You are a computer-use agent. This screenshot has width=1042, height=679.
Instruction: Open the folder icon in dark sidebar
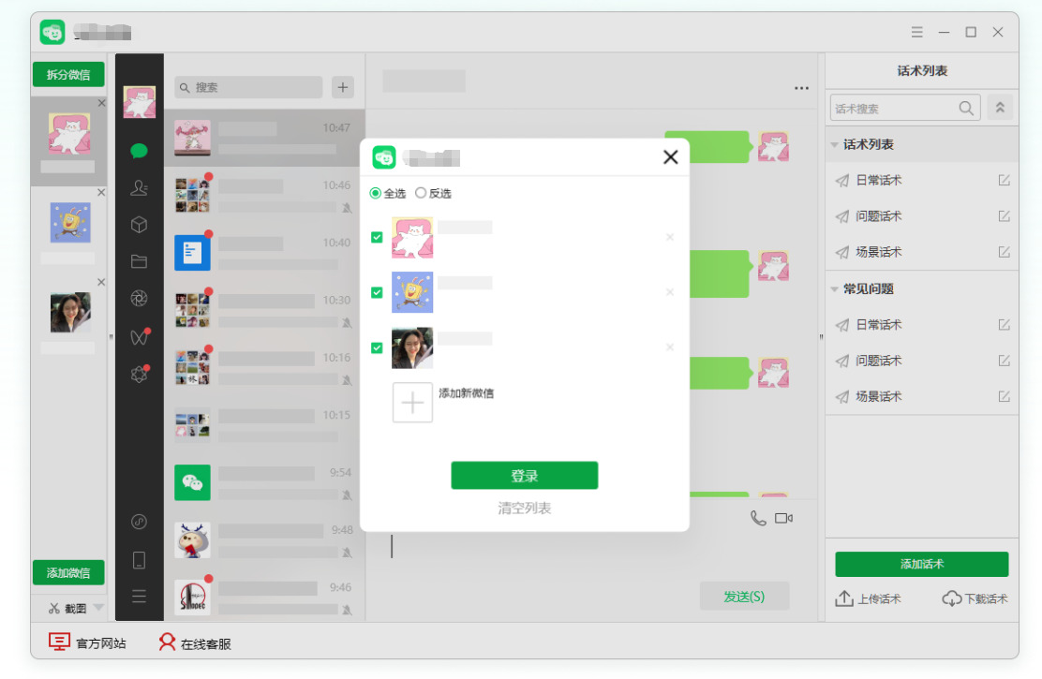coord(139,261)
